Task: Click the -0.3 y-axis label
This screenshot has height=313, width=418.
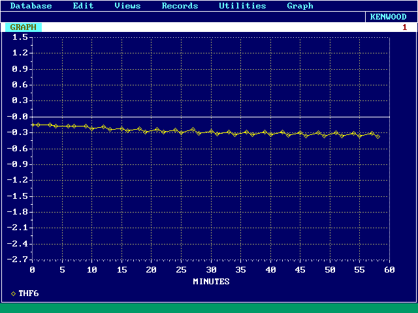Action: 18,132
